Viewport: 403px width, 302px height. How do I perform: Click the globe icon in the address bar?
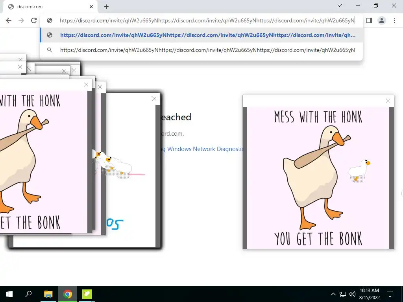(50, 20)
